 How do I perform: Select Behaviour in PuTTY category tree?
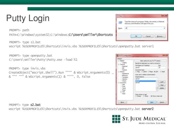(x=125, y=75)
